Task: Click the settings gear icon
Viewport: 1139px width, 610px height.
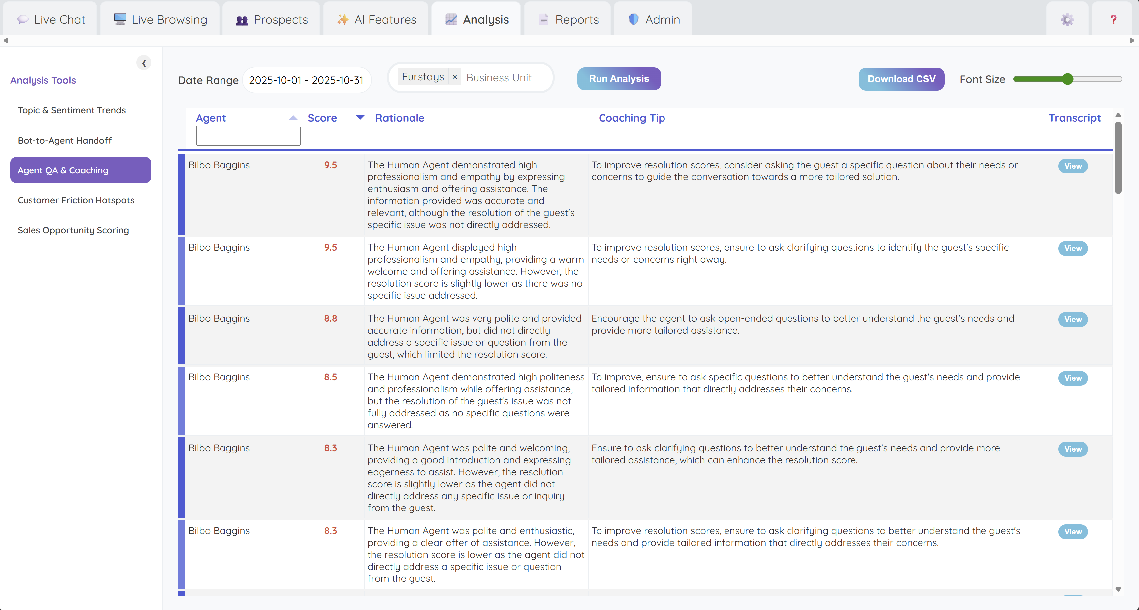Action: tap(1067, 20)
